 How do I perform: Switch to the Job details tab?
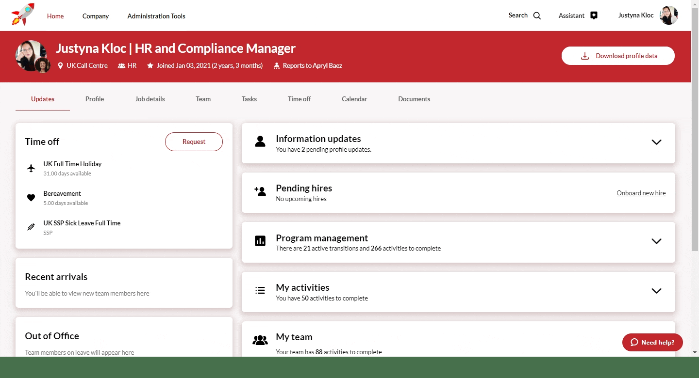click(x=150, y=99)
